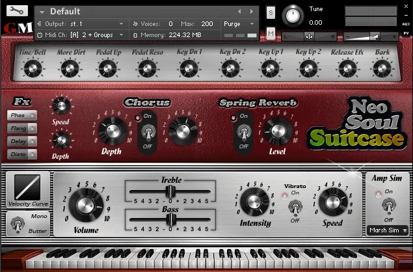Open the Purge dropdown menu

click(x=239, y=23)
